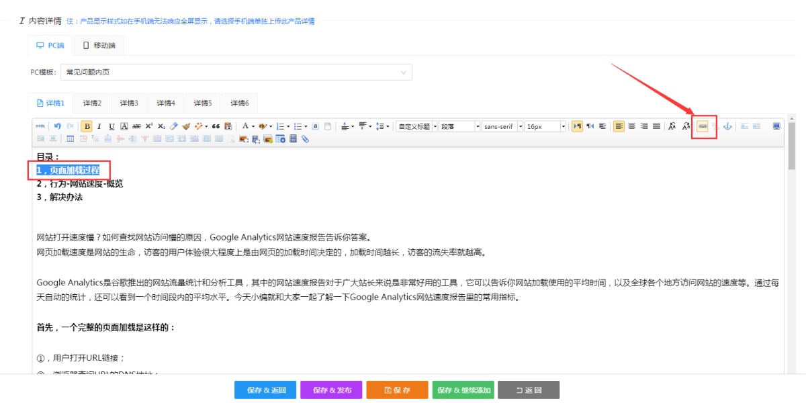Open HTML source code view

40,126
